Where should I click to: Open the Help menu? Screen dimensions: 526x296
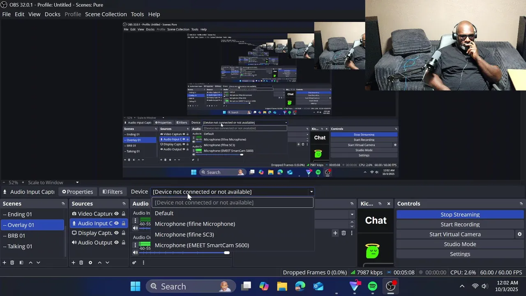(x=154, y=14)
